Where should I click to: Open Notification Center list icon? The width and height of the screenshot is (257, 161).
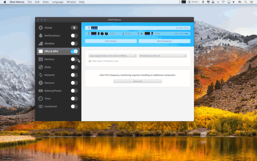(x=251, y=2)
